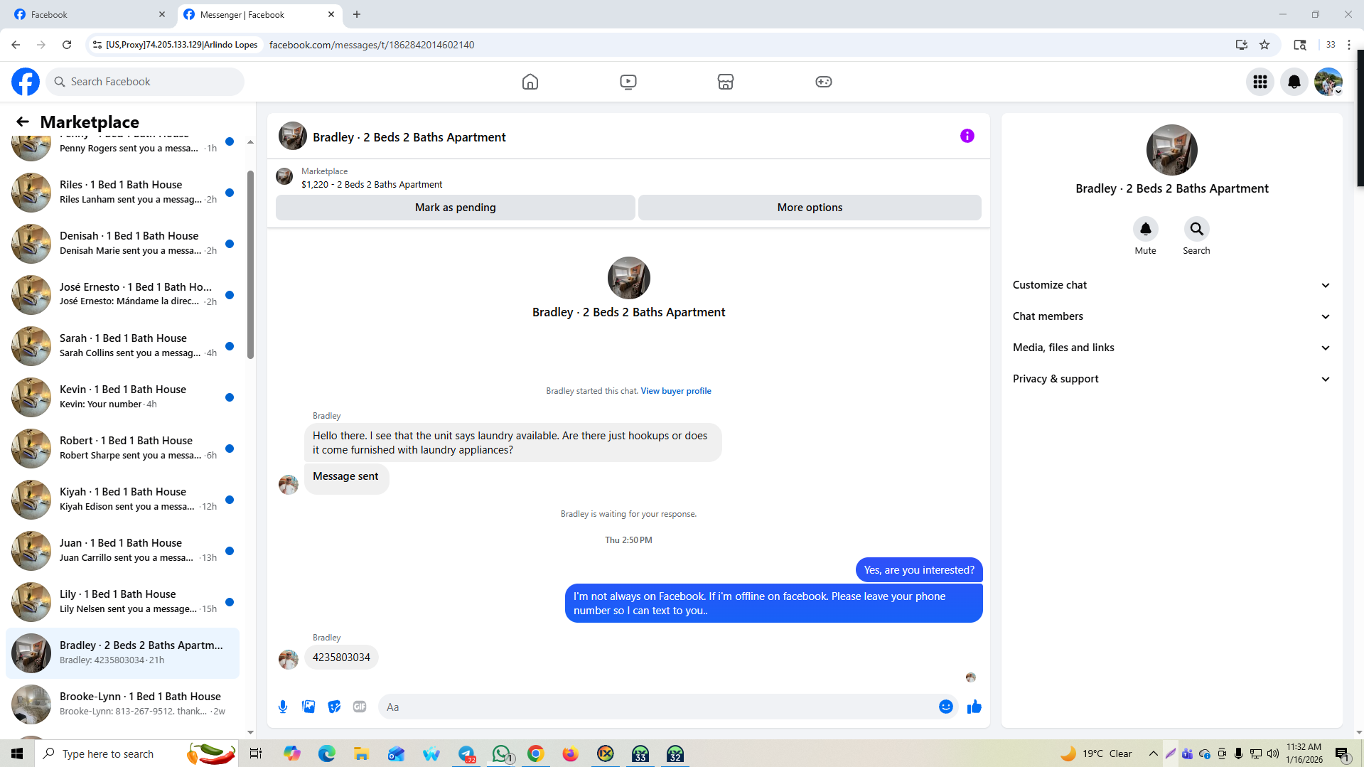This screenshot has height=767, width=1364.
Task: Show hidden system tray icons
Action: (1153, 753)
